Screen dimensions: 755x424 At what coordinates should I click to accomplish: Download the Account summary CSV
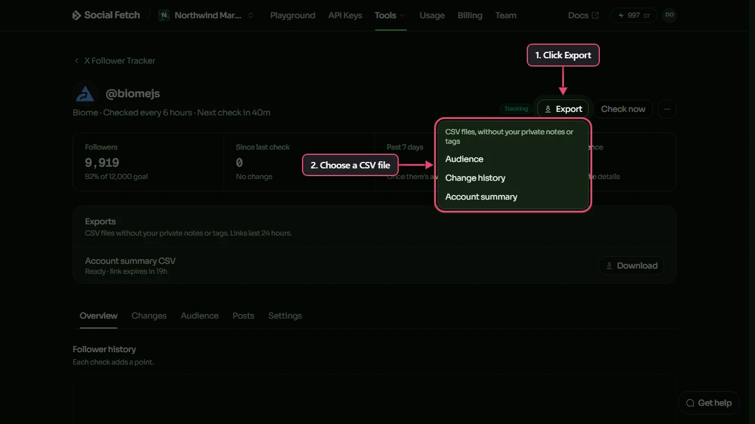(x=631, y=266)
